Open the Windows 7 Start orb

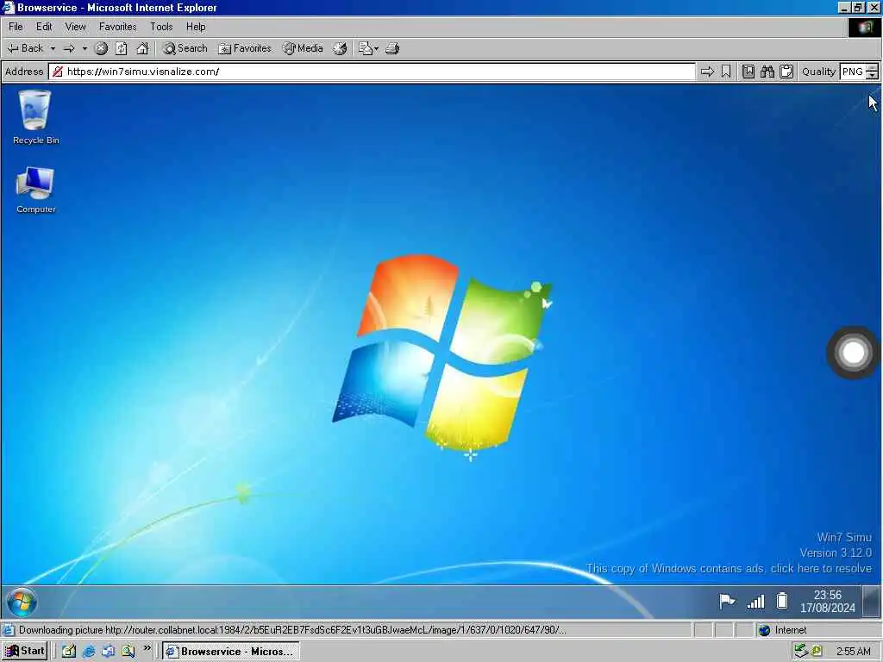pyautogui.click(x=22, y=602)
